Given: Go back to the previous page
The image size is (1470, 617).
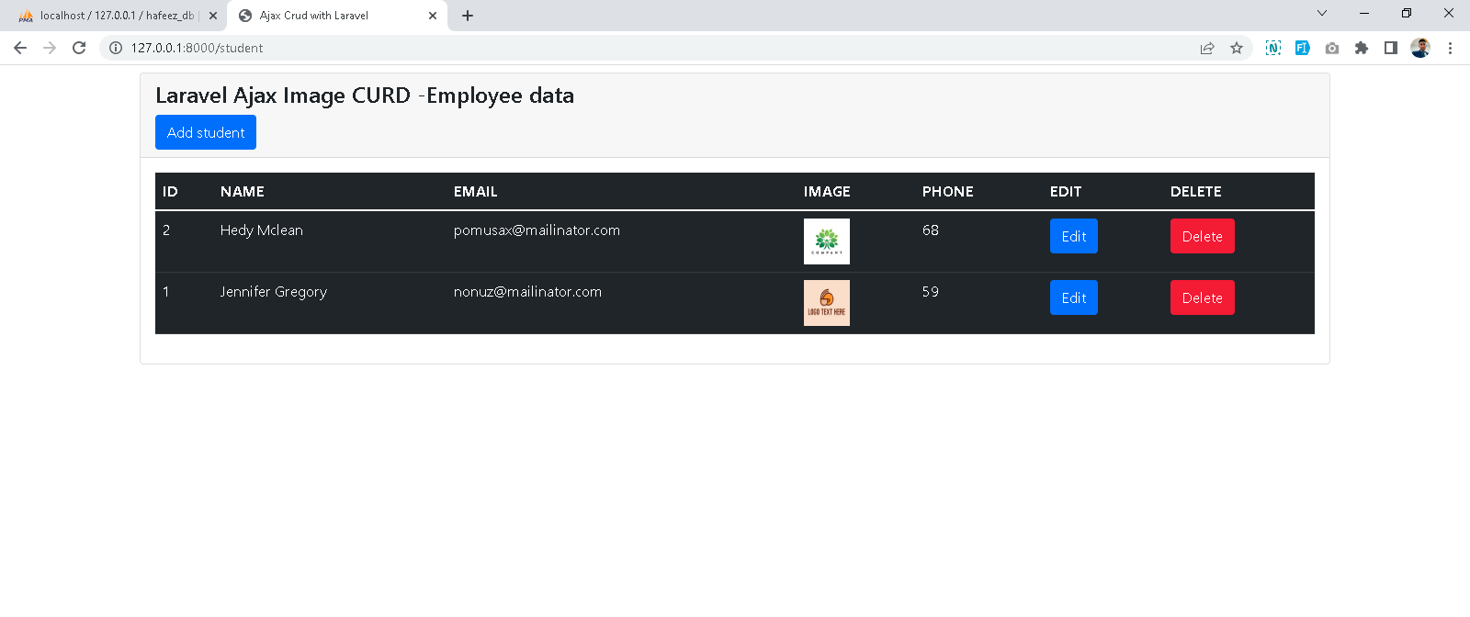Looking at the screenshot, I should [x=20, y=48].
